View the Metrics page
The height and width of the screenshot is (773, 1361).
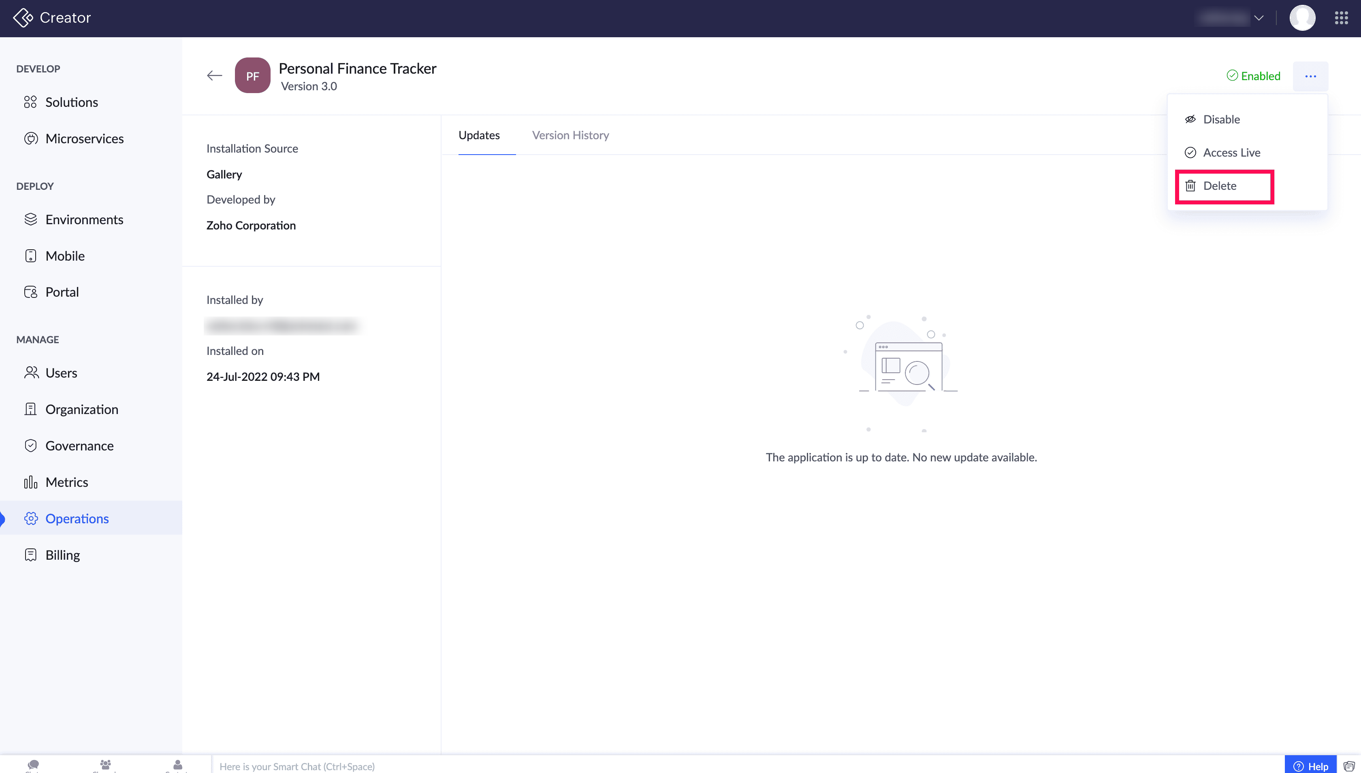tap(66, 482)
